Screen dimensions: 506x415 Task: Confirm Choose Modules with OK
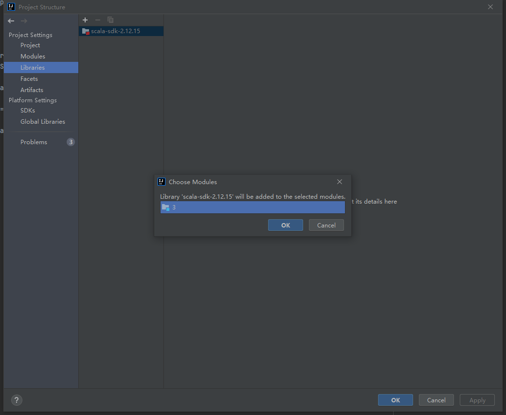click(286, 225)
